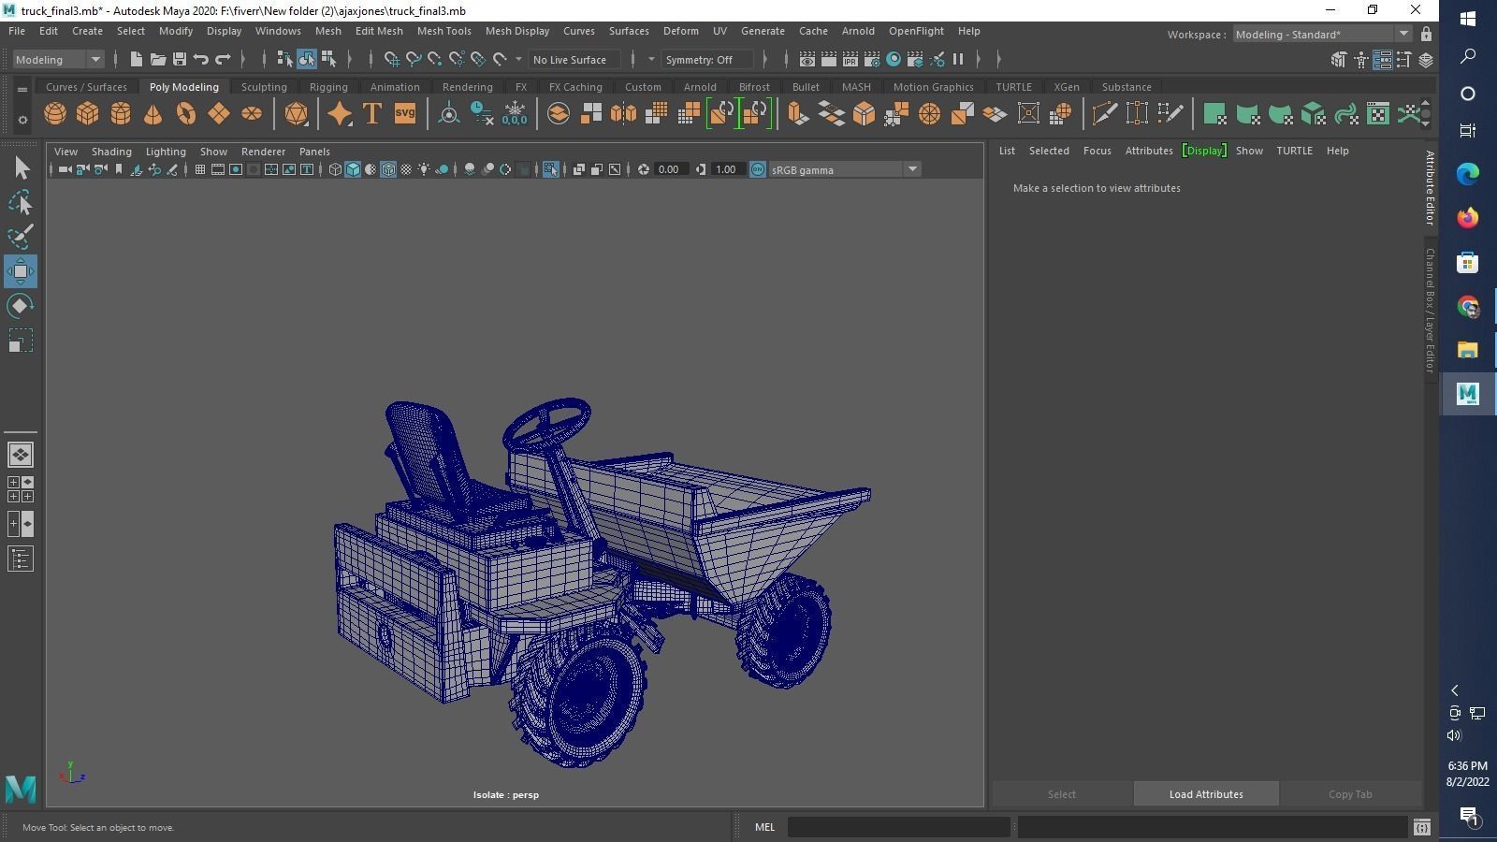Switch to the Rigging shelf tab
The image size is (1497, 842).
coord(328,87)
